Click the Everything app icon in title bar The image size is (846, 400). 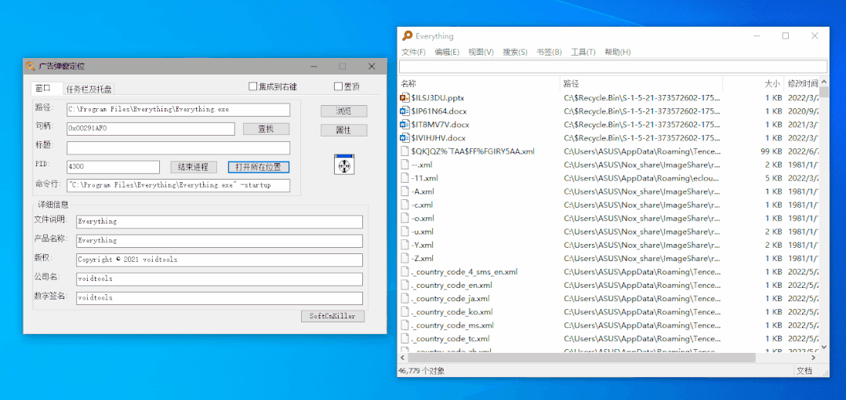click(x=407, y=36)
